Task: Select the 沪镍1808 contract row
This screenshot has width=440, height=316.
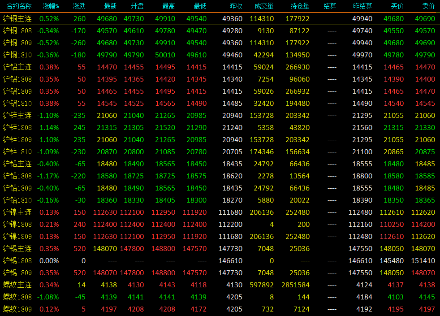Action: pyautogui.click(x=220, y=224)
